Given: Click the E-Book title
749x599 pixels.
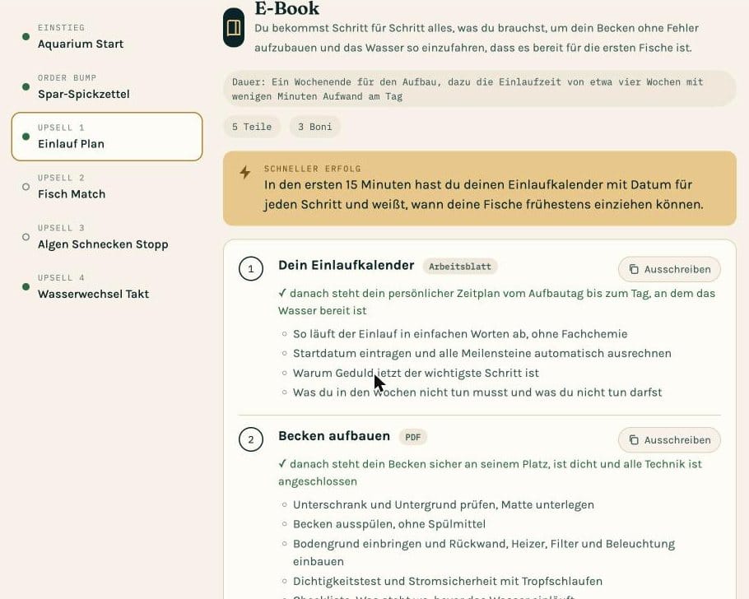Looking at the screenshot, I should [287, 8].
